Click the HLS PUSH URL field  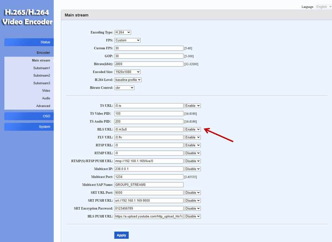click(x=149, y=217)
